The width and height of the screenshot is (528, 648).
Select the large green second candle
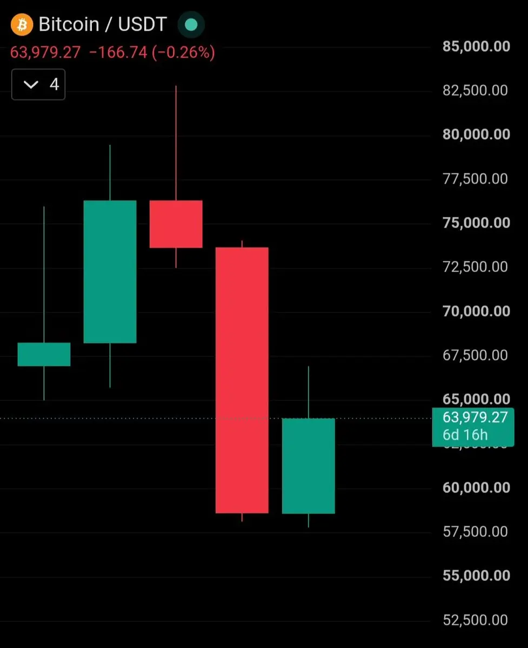110,272
